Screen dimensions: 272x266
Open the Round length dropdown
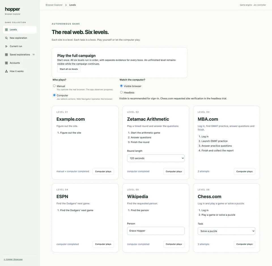(156, 158)
